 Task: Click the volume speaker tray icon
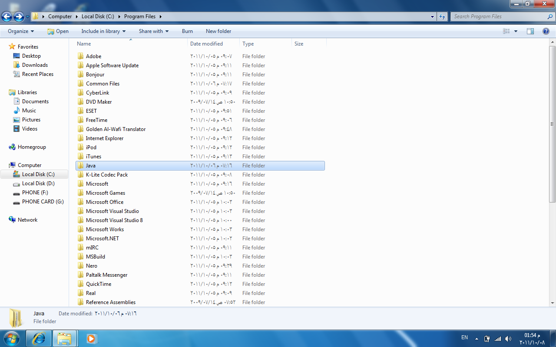click(x=508, y=338)
